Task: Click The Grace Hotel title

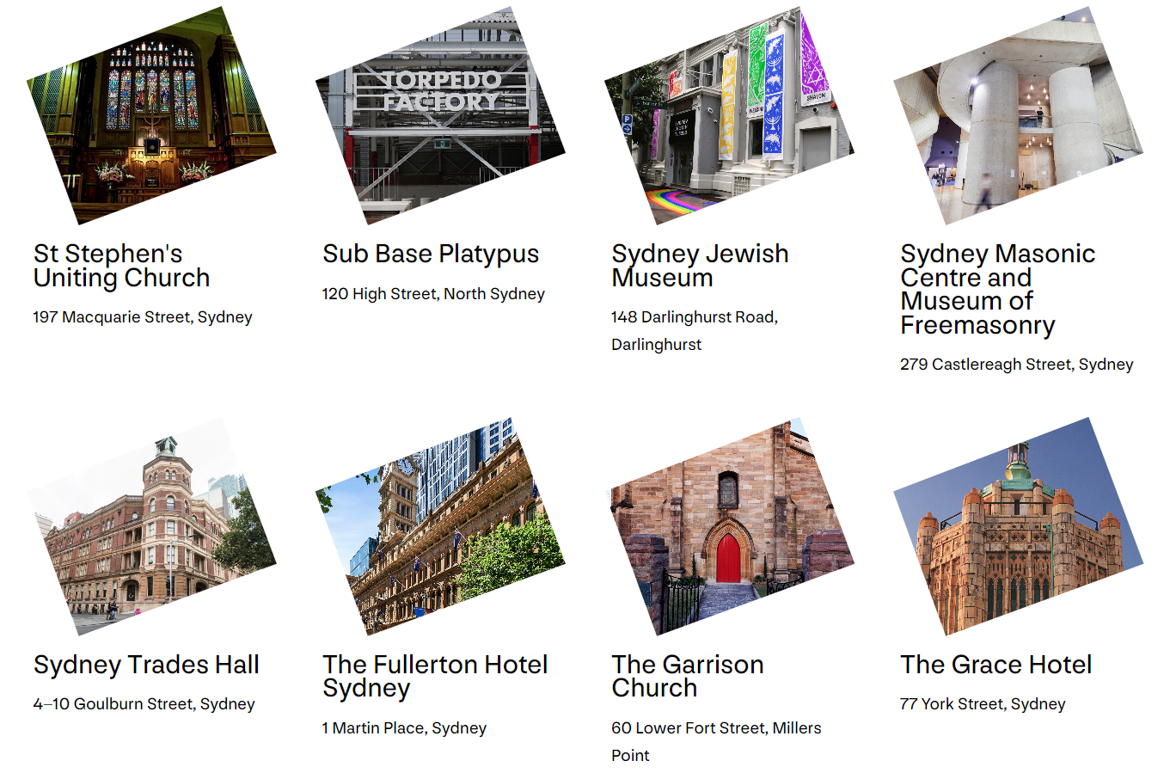Action: click(x=995, y=665)
